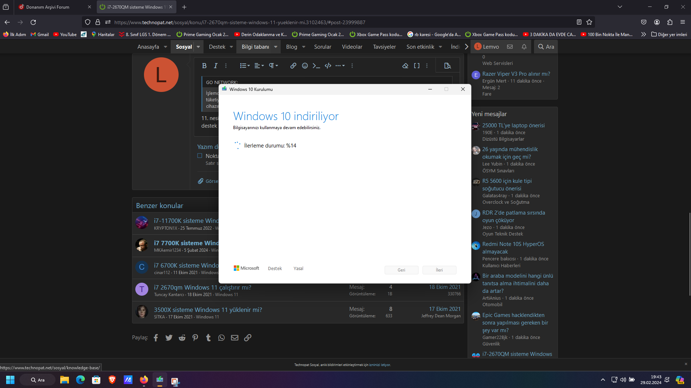Image resolution: width=691 pixels, height=388 pixels.
Task: Share the thread on Tumblr
Action: 208,338
